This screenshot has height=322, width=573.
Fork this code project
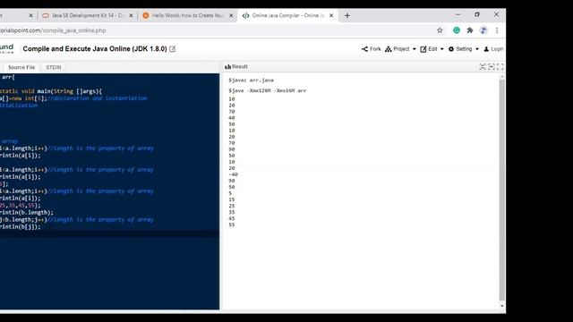pos(371,49)
